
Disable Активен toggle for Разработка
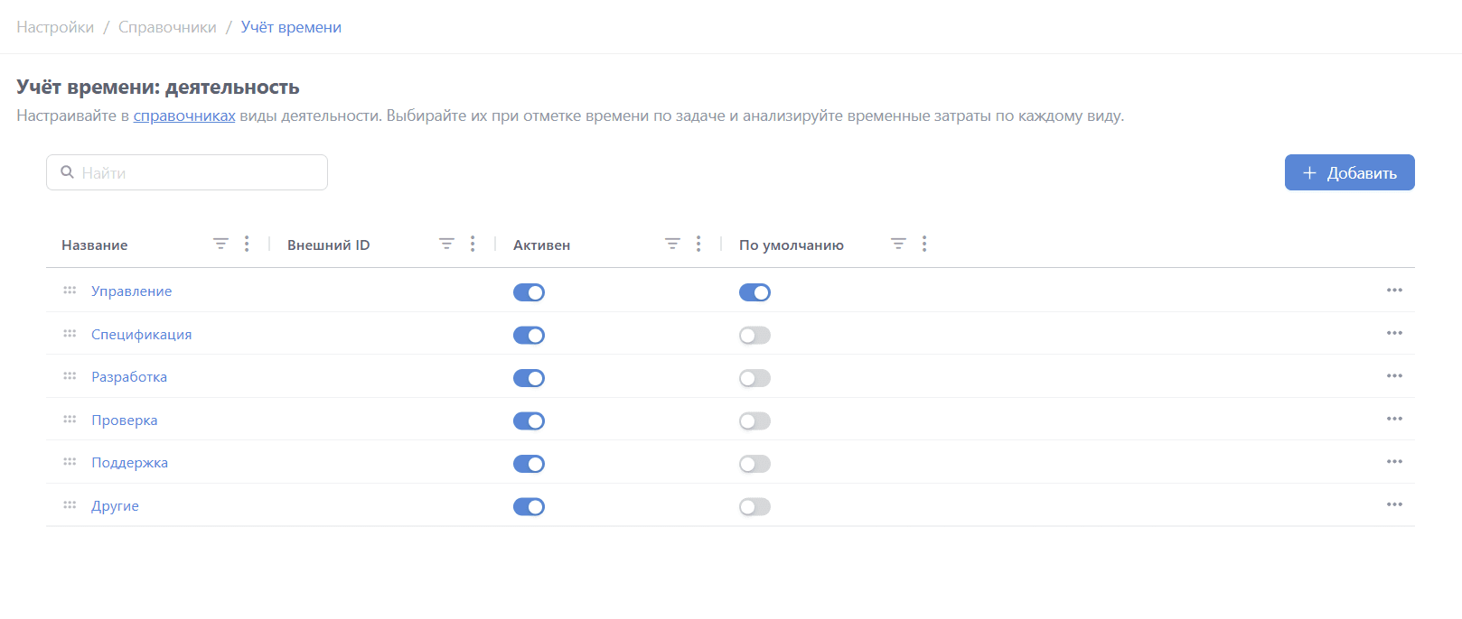529,378
